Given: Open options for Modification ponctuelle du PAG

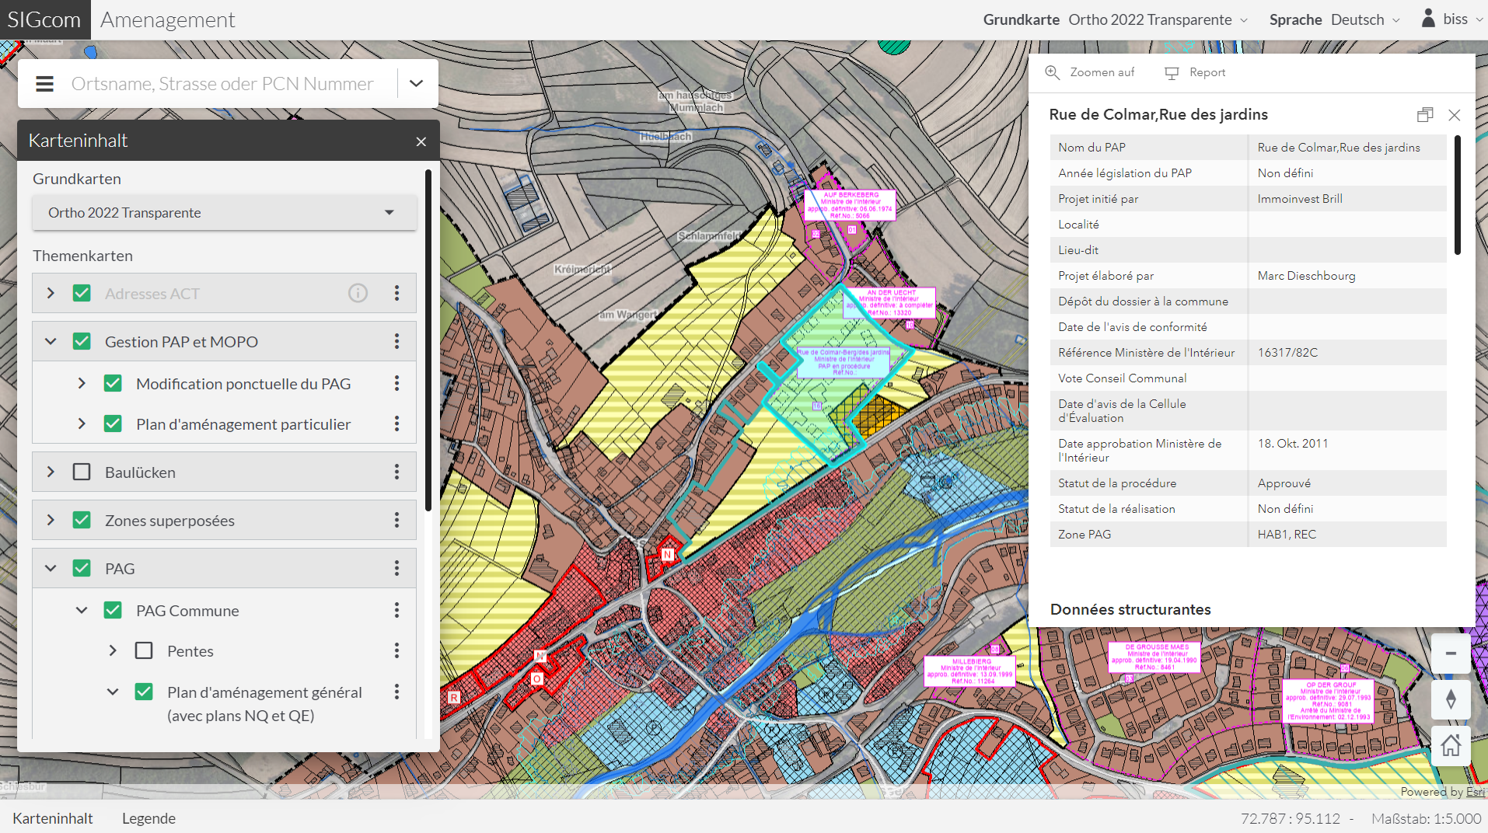Looking at the screenshot, I should [396, 383].
